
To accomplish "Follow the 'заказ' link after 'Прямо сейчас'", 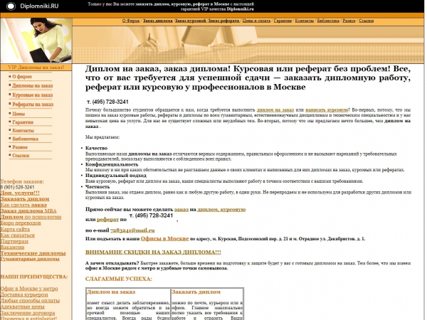I will click(181, 210).
